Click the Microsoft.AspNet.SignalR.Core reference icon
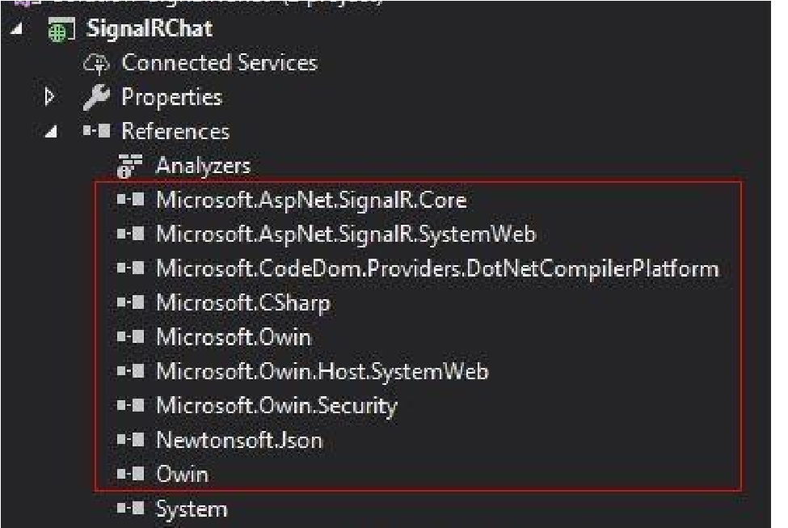Image resolution: width=788 pixels, height=528 pixels. point(131,201)
